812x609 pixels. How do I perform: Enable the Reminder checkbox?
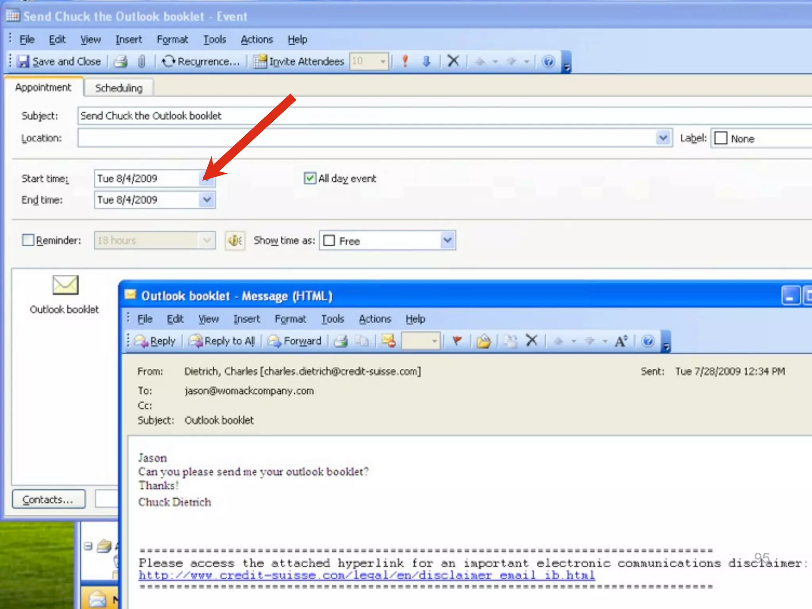click(28, 240)
